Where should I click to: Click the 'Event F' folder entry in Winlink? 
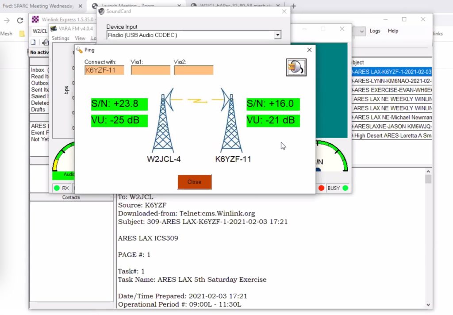pos(40,133)
